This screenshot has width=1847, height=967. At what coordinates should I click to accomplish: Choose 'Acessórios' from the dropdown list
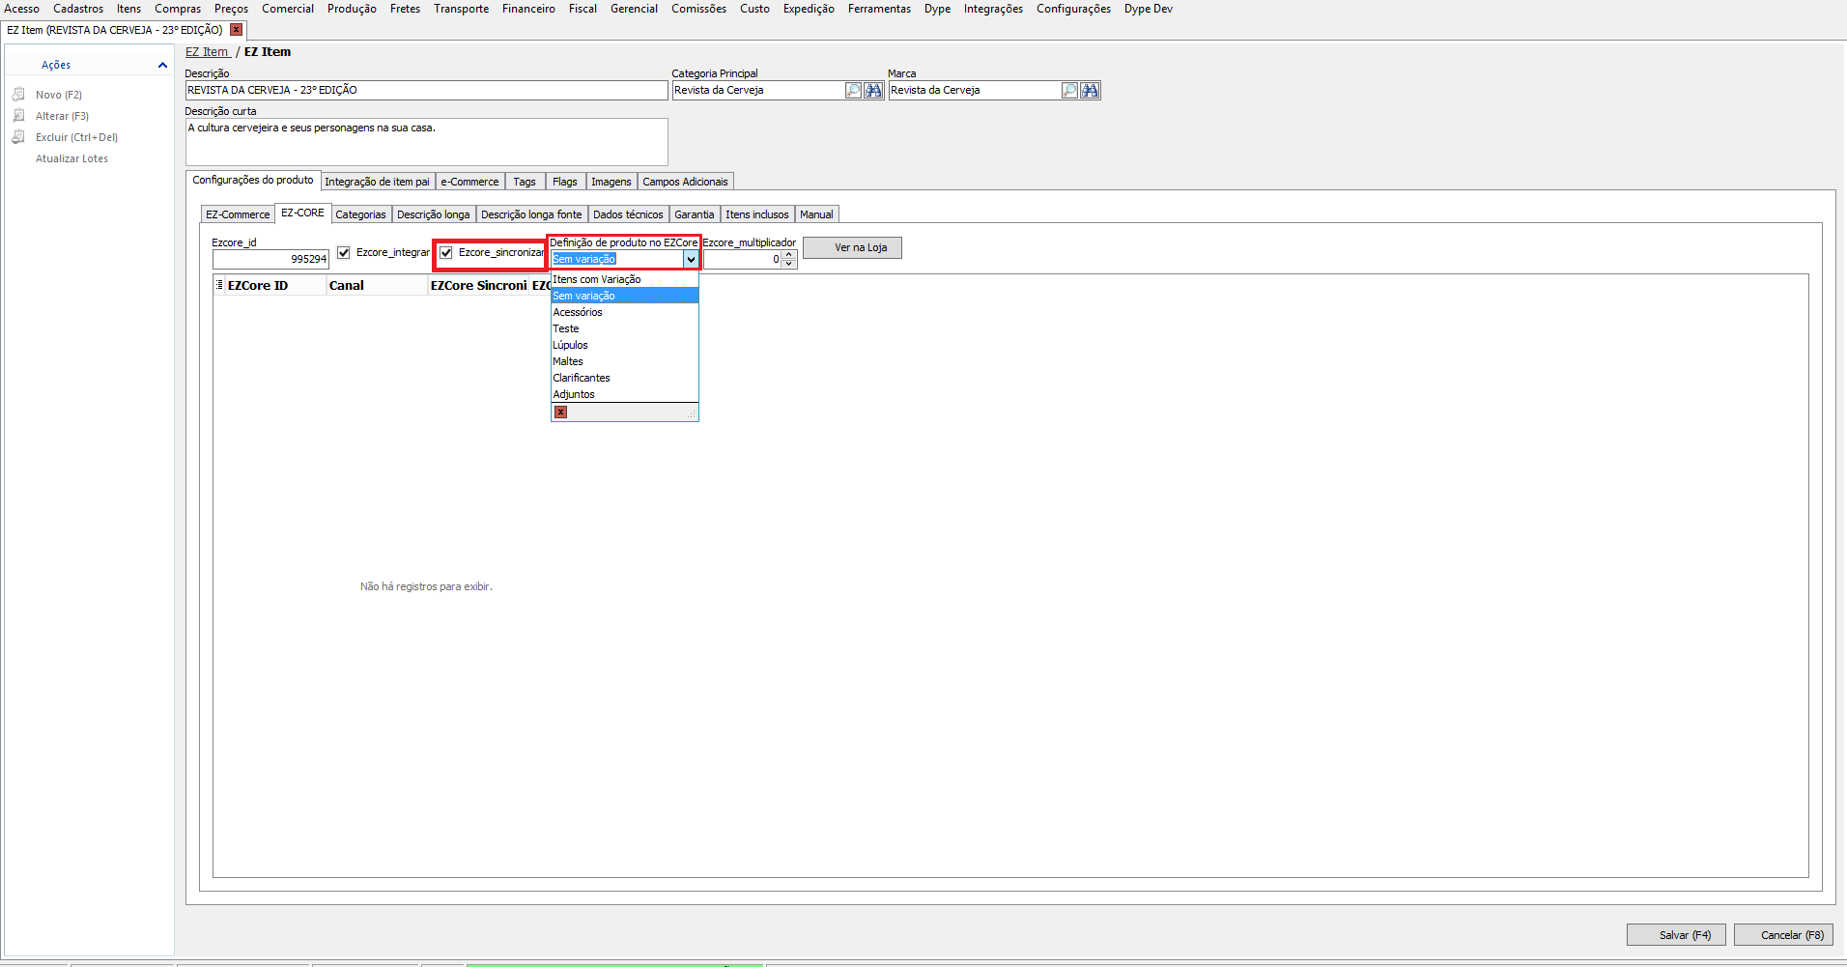tap(624, 312)
